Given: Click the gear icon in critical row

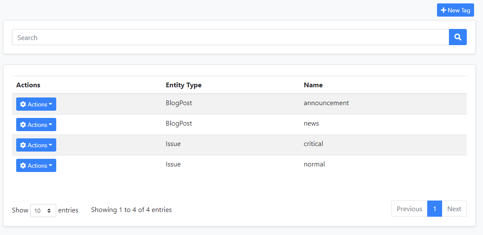Looking at the screenshot, I should click(x=23, y=145).
